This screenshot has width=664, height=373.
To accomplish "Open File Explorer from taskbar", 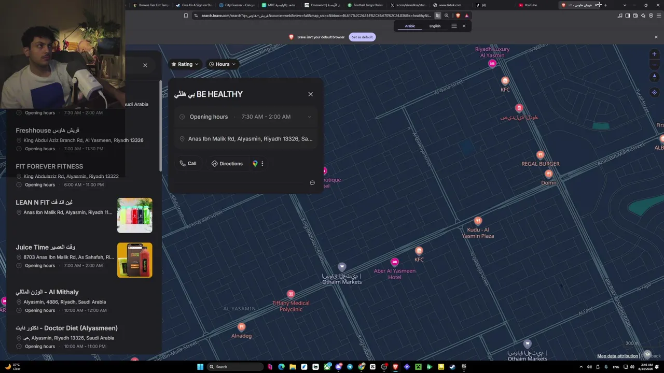I will (293, 367).
